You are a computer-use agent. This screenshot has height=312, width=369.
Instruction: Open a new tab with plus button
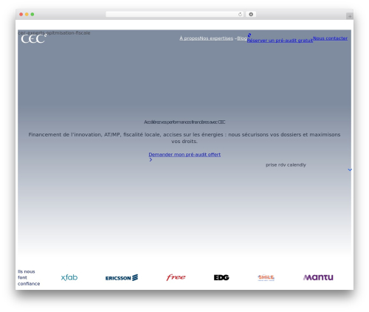[350, 16]
